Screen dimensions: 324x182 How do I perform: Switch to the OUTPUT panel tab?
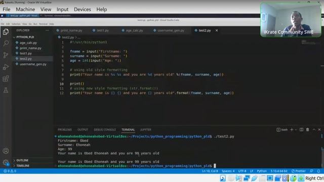(83, 129)
